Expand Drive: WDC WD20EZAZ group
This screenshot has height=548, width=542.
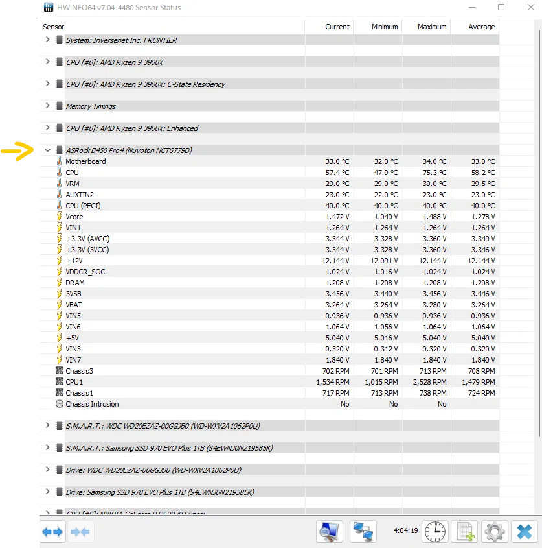tap(47, 470)
